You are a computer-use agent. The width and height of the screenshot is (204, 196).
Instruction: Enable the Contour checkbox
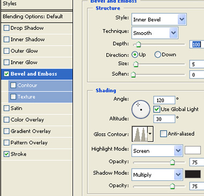13,85
